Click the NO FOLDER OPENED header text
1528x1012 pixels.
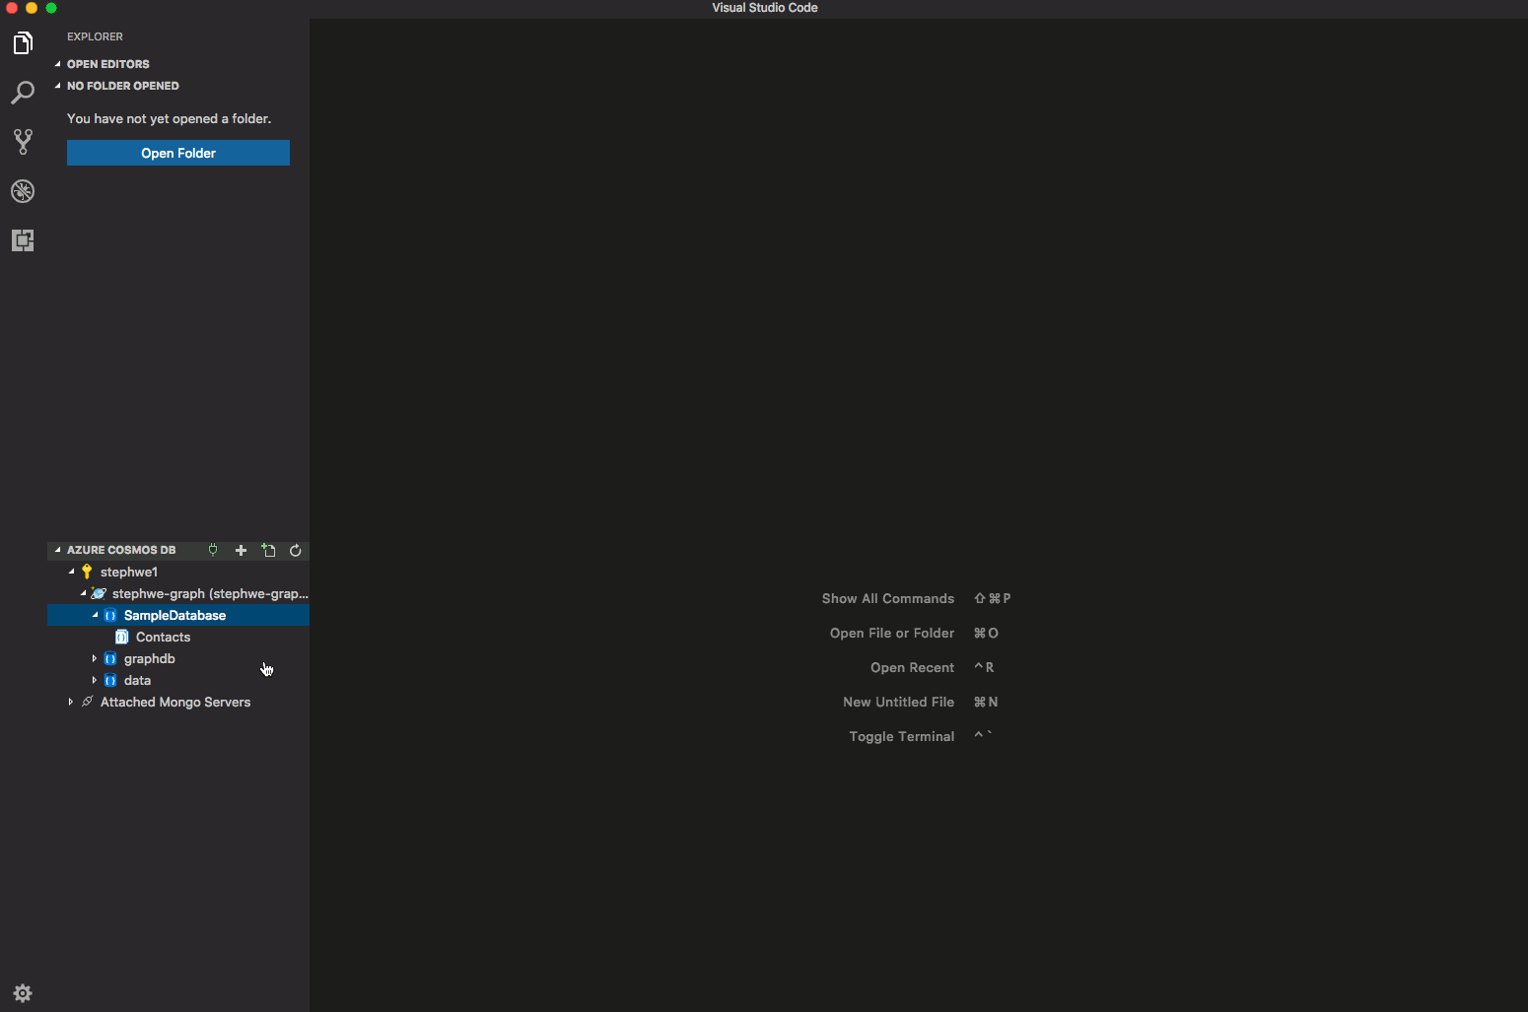[123, 86]
